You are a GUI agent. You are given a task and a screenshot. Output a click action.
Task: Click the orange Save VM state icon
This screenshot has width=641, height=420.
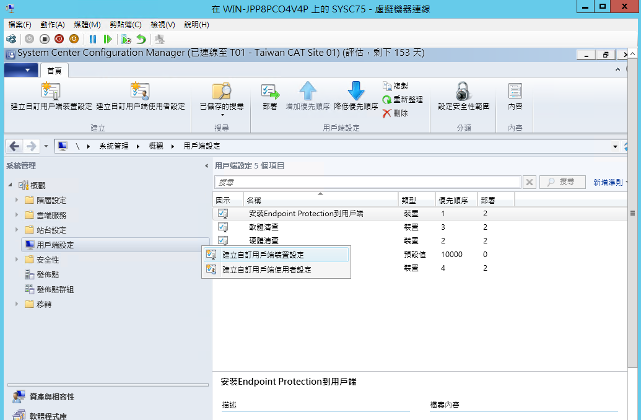(x=74, y=39)
